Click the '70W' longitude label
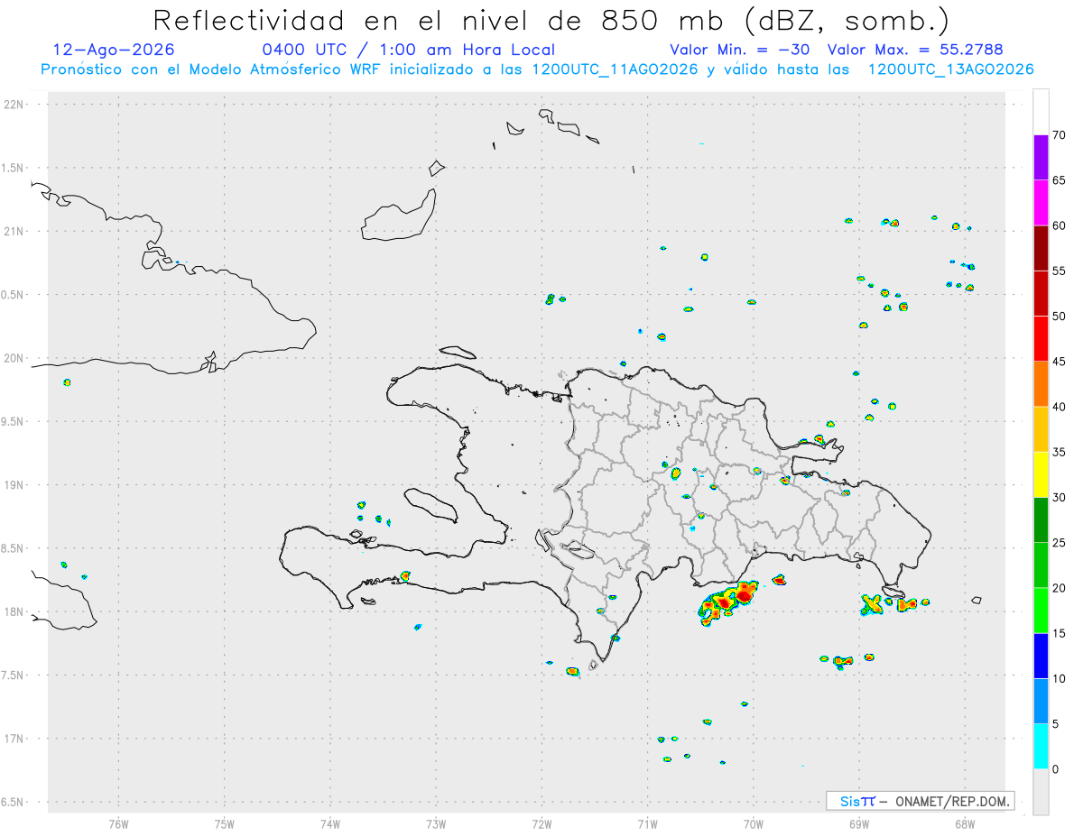Image resolution: width=1083 pixels, height=836 pixels. 754,823
